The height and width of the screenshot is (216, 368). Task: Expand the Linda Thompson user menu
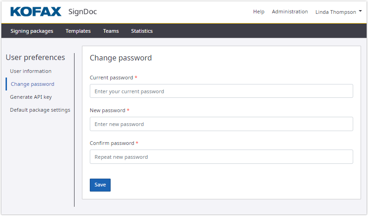[338, 12]
